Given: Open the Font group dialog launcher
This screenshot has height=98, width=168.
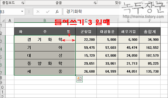Looking at the screenshot, I should [95, 3].
